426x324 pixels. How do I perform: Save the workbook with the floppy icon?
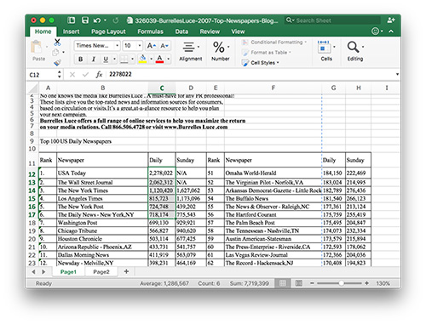85,20
